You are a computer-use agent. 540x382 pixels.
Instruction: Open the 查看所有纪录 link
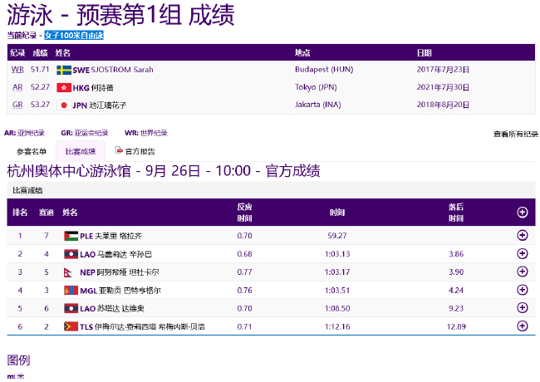click(515, 134)
